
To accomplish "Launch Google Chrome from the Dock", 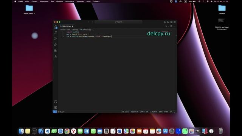I will (x=67, y=131).
